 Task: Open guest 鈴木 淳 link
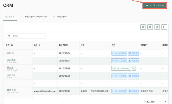10,67
